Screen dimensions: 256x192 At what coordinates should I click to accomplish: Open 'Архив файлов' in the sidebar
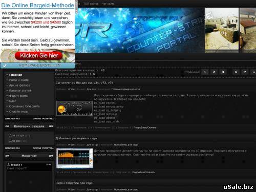point(19,85)
